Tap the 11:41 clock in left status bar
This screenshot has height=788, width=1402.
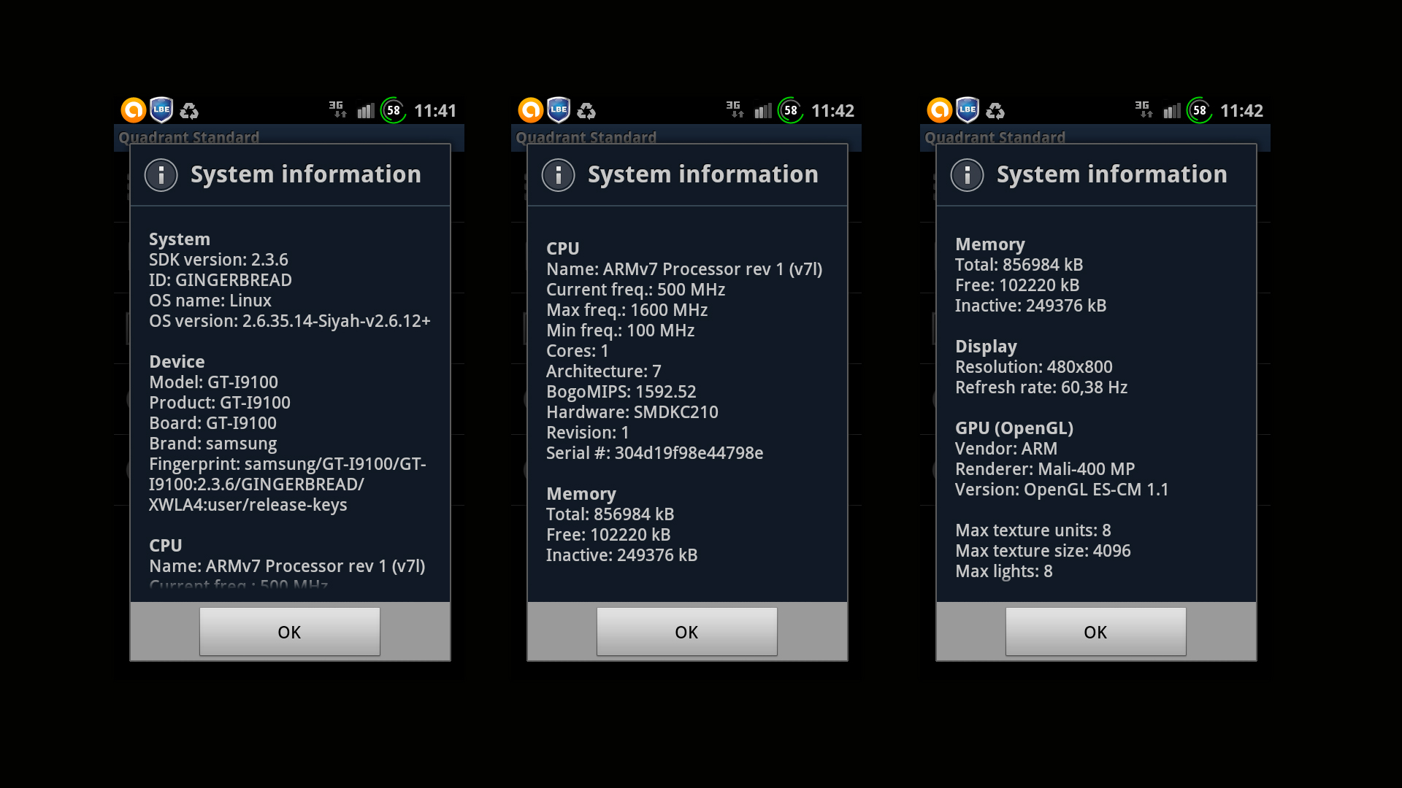pos(435,111)
